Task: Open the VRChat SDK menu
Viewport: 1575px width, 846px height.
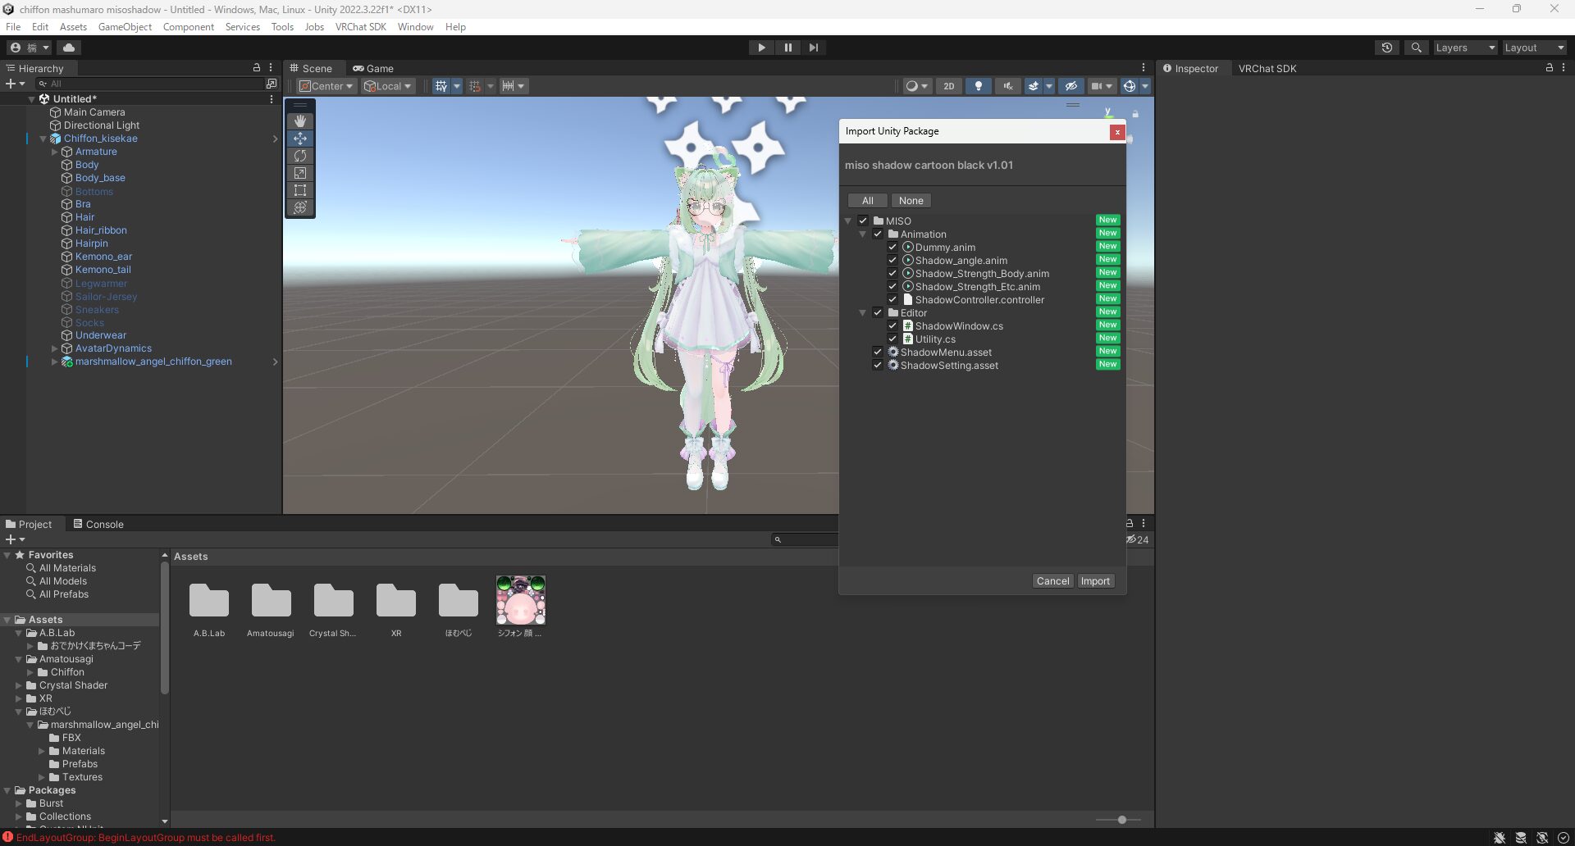Action: click(x=360, y=26)
